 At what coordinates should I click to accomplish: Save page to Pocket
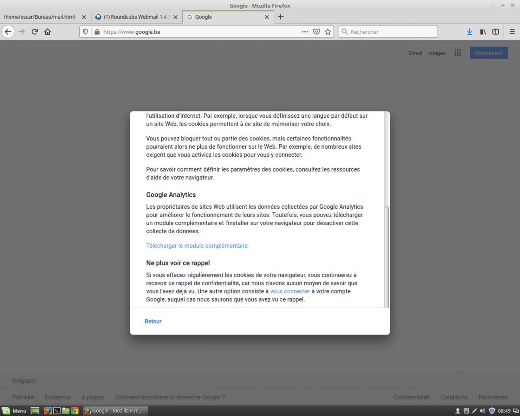pyautogui.click(x=317, y=32)
